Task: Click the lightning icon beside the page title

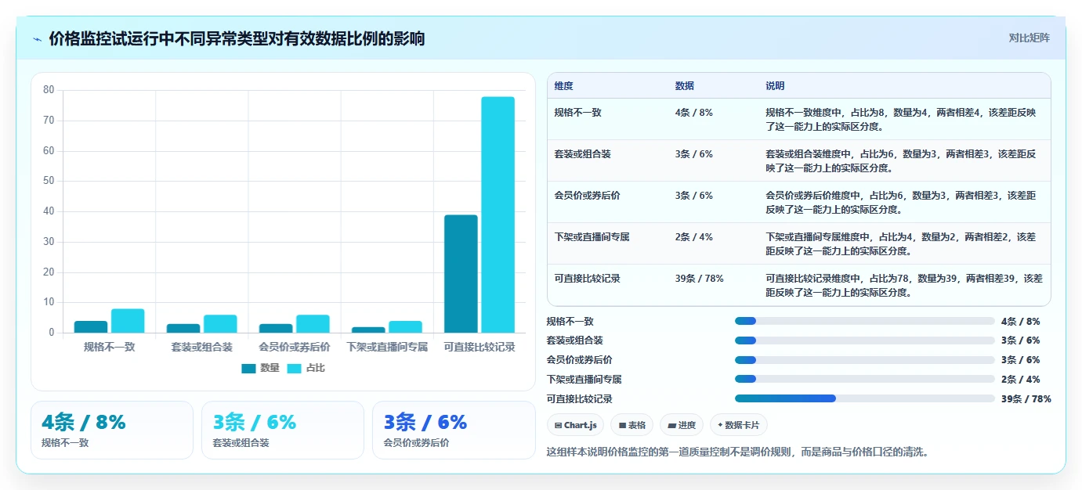Action: point(38,38)
